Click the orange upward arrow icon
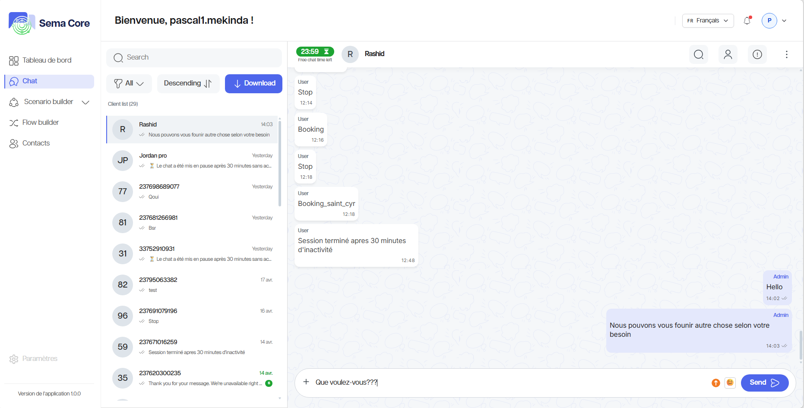This screenshot has width=804, height=408. pyautogui.click(x=715, y=383)
